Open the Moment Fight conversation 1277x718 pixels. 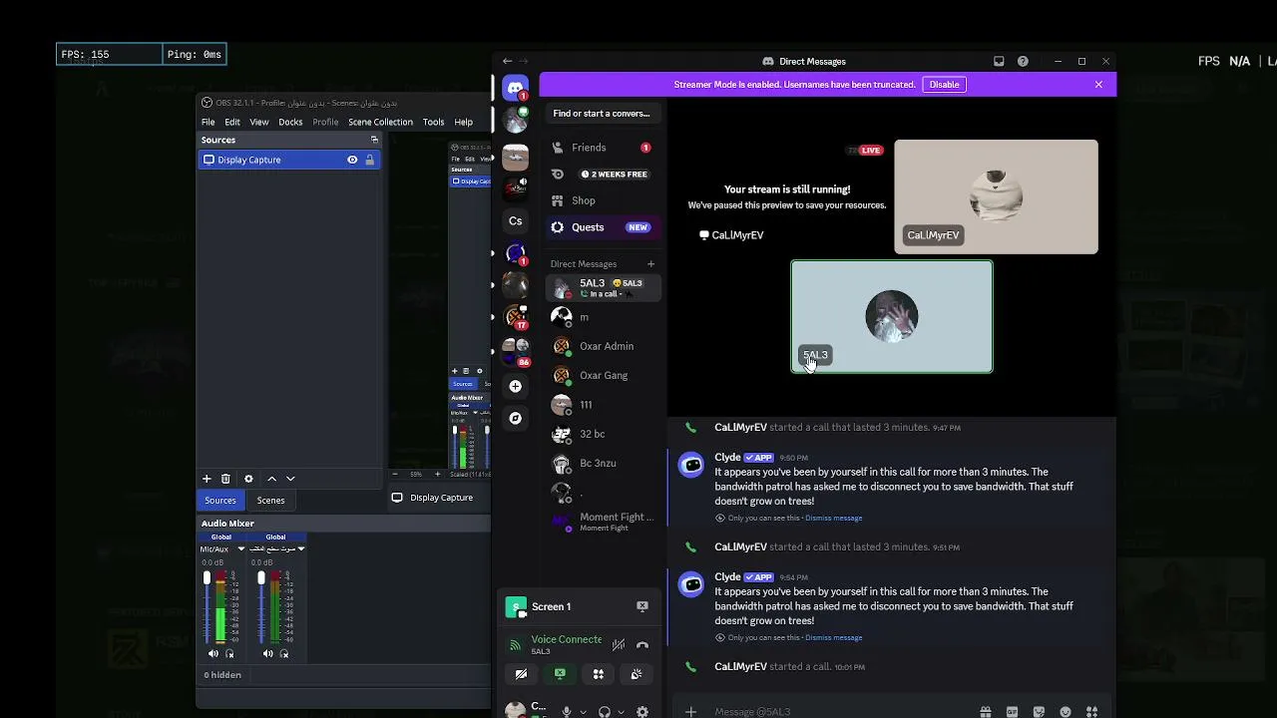pyautogui.click(x=602, y=522)
